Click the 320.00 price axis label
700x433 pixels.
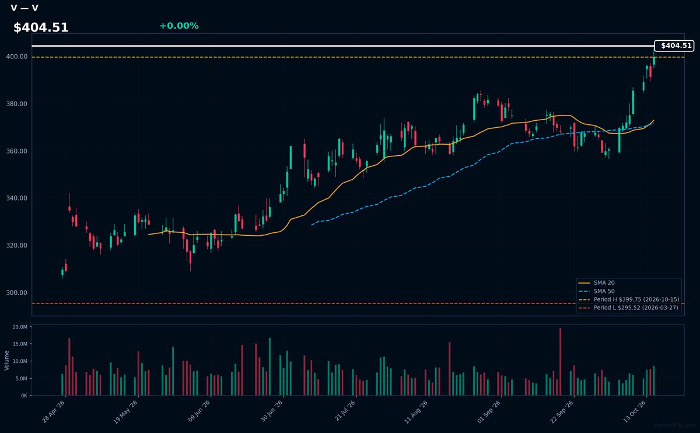coord(17,246)
